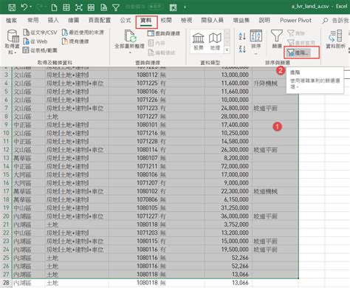Click the corner-brackets icon in the quick access toolbar
The image size is (350, 288).
point(79,7)
